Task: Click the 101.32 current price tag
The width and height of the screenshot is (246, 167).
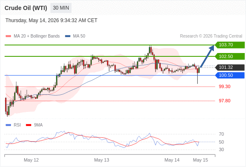Action: 230,67
